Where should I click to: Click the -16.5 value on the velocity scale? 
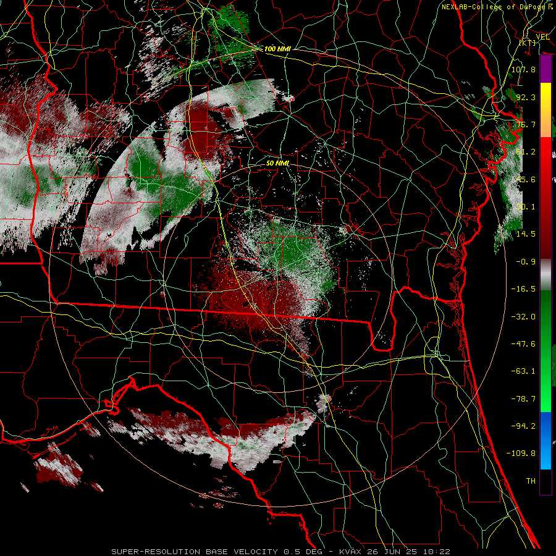pyautogui.click(x=523, y=289)
